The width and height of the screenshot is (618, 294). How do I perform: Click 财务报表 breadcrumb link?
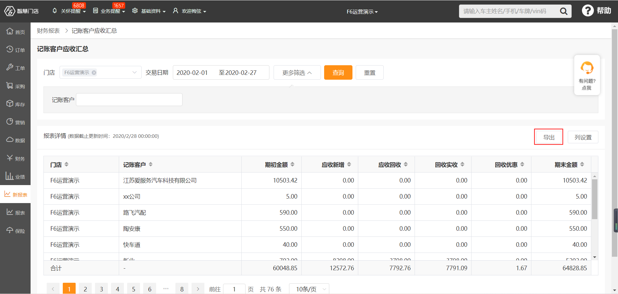click(48, 31)
